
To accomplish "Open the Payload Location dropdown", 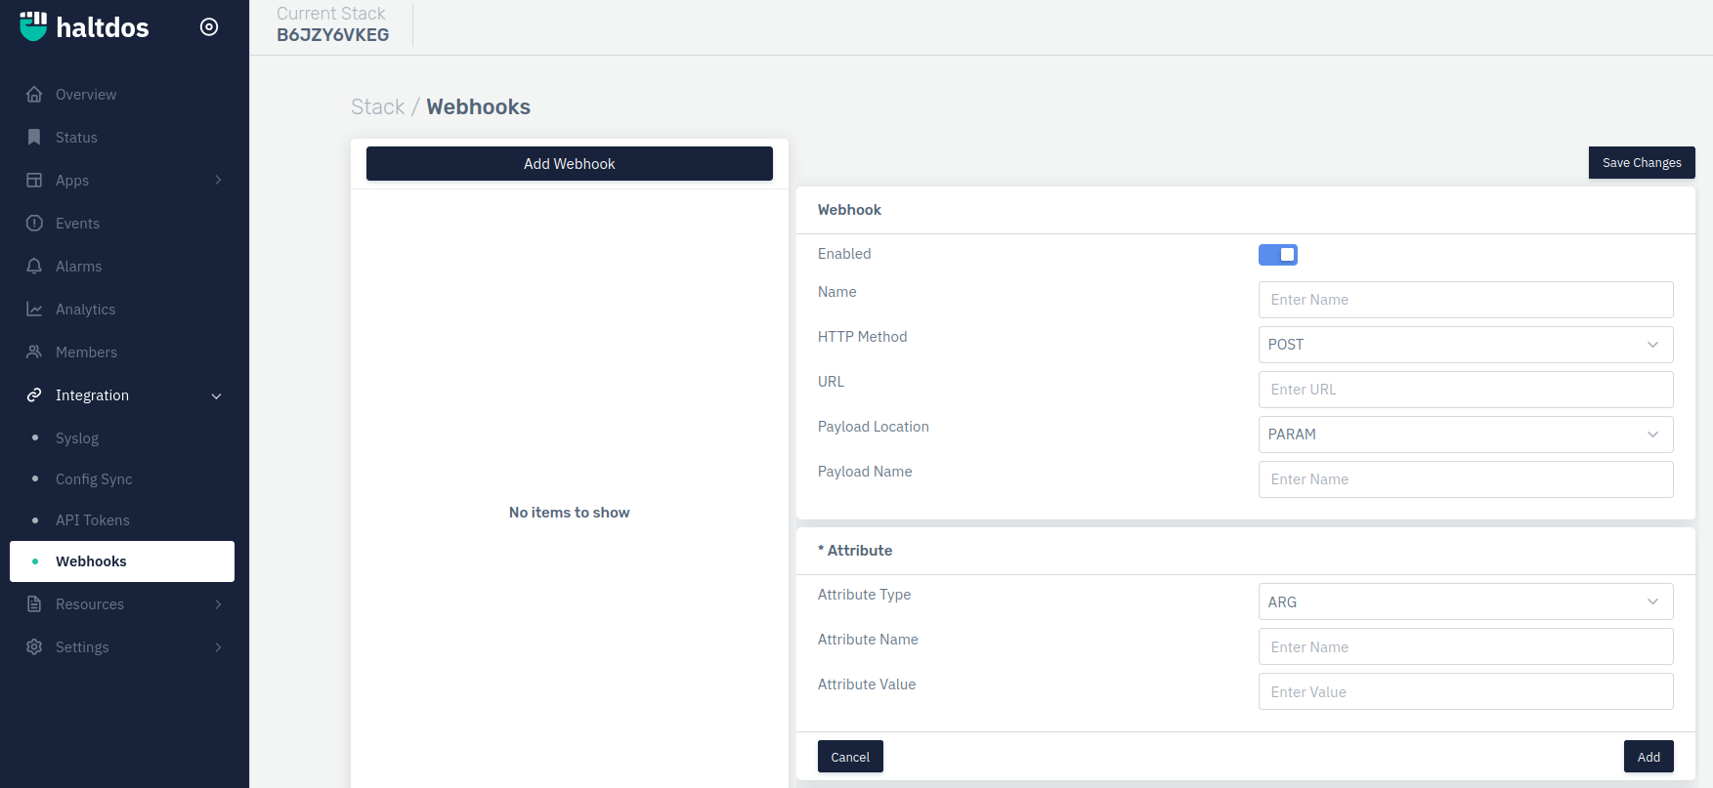I will click(x=1466, y=435).
